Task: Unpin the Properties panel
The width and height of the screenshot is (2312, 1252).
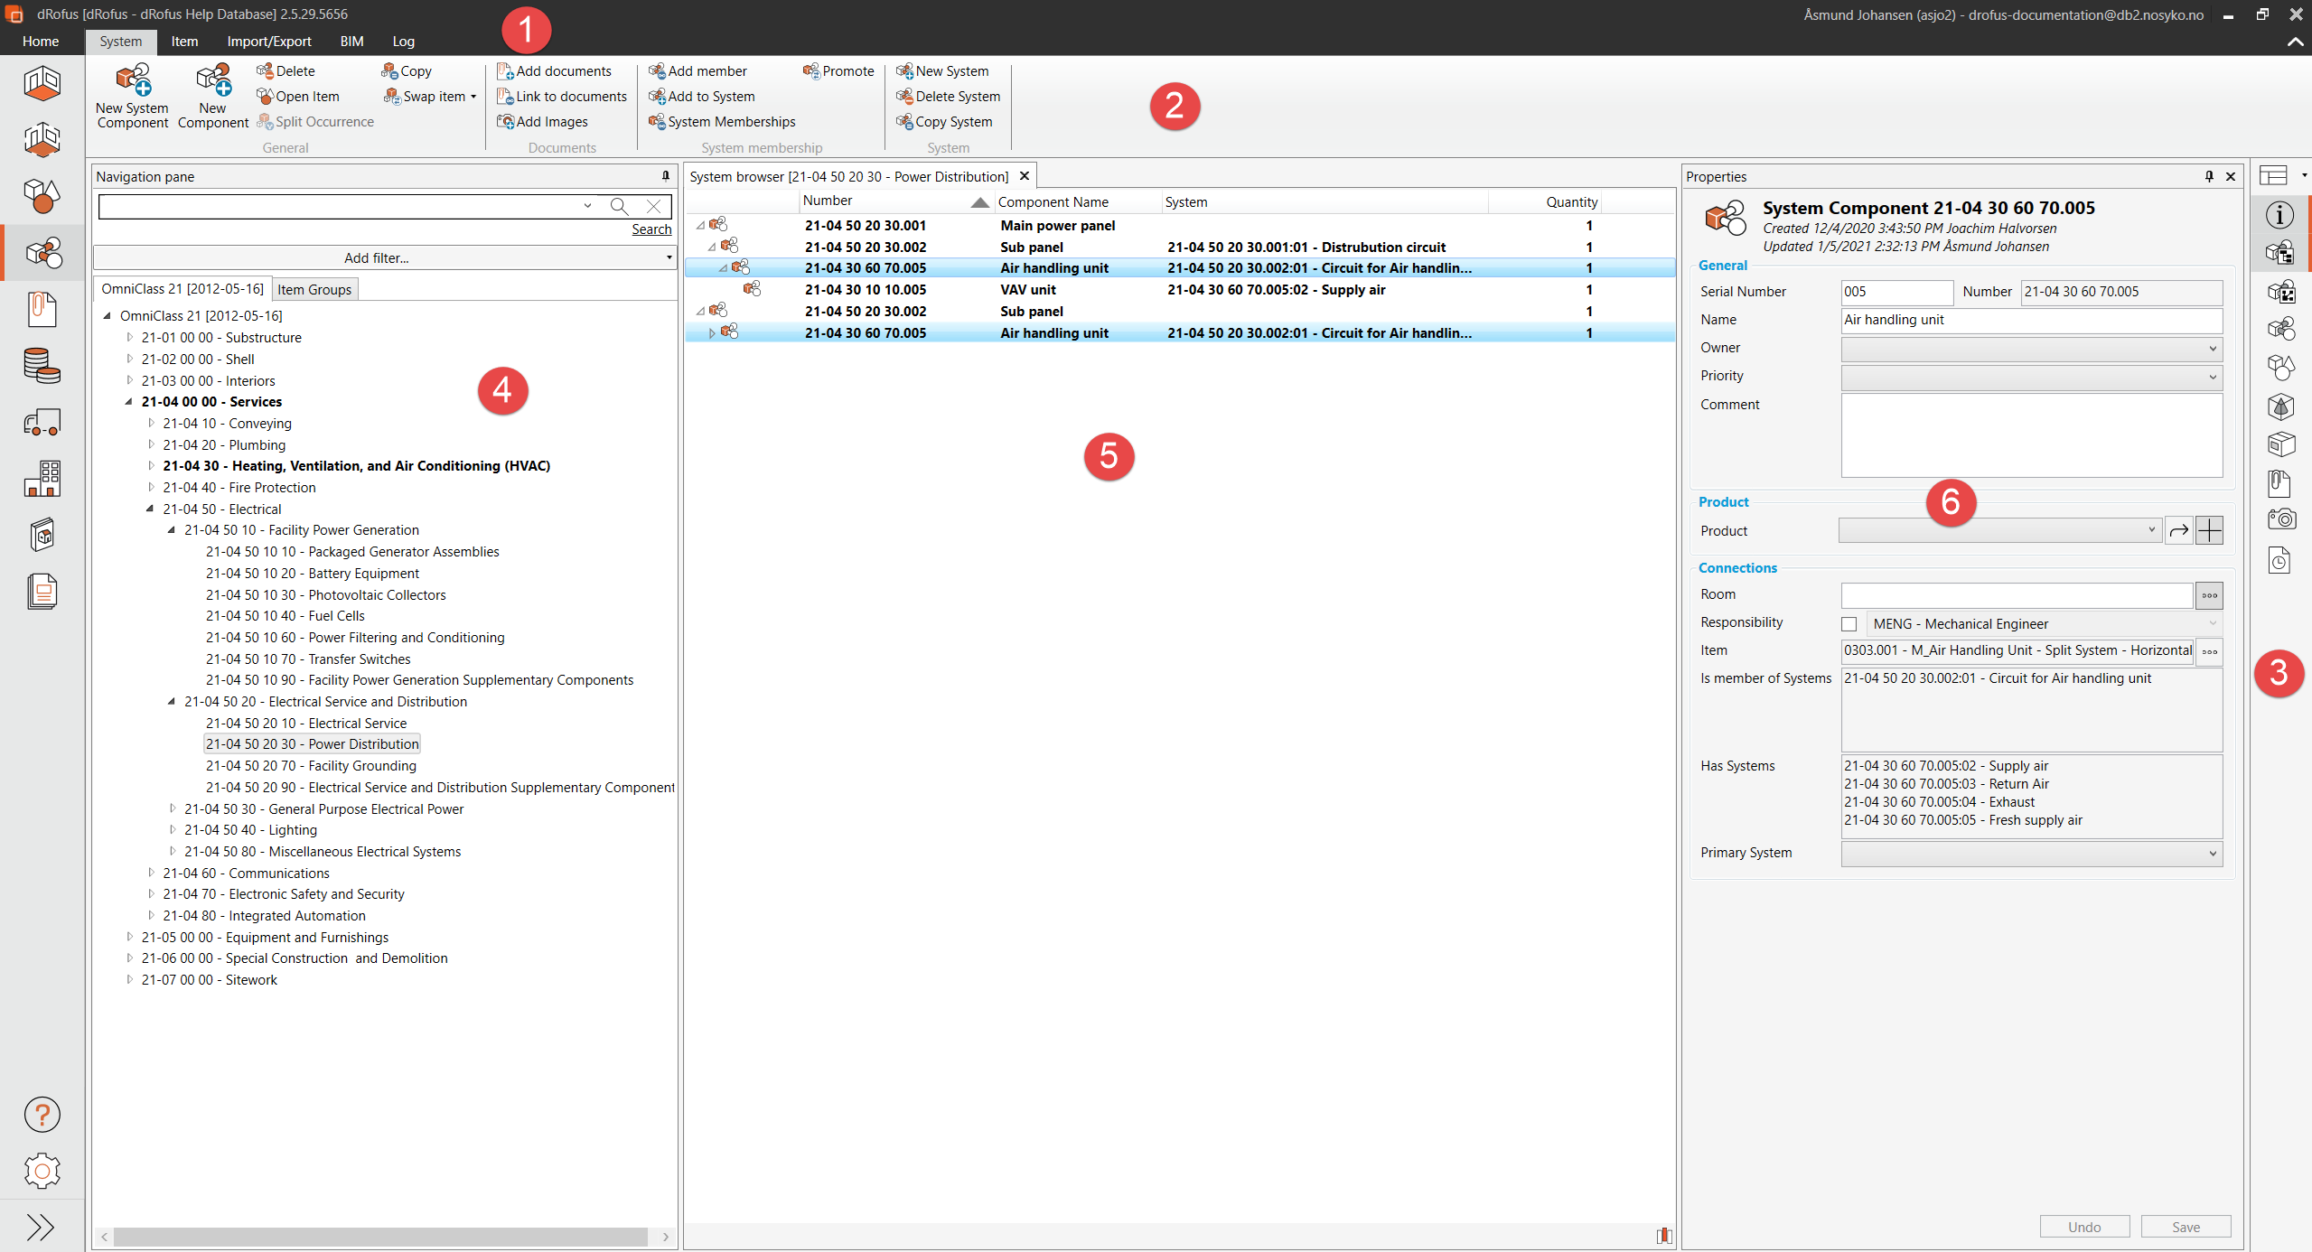Action: (x=2208, y=176)
